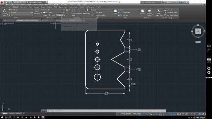212x119 pixels.
Task: Toggle MODEL space button in status bar
Action: point(139,114)
